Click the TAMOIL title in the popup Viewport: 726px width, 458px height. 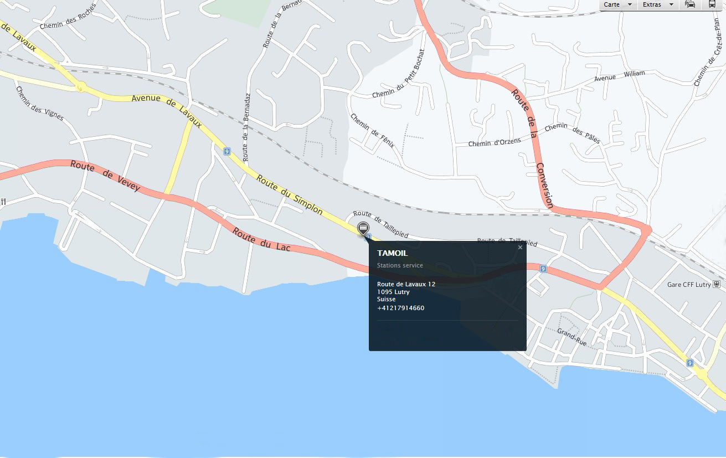[x=392, y=253]
